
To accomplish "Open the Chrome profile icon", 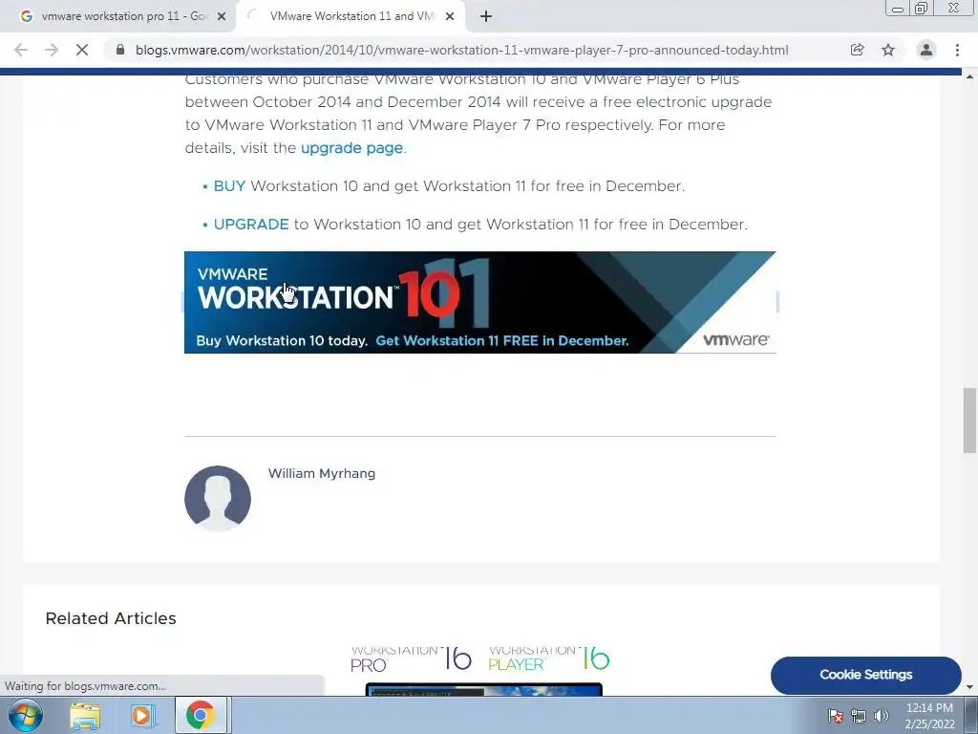I will tap(926, 50).
